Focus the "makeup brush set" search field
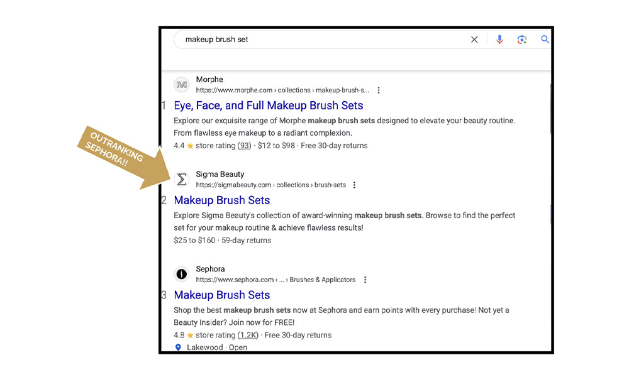The height and width of the screenshot is (377, 629). click(x=314, y=40)
